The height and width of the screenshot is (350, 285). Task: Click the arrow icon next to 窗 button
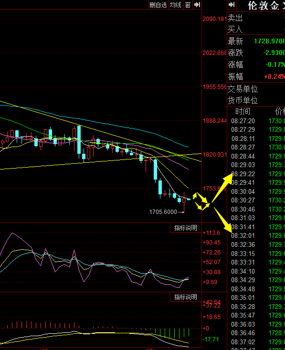197,5
